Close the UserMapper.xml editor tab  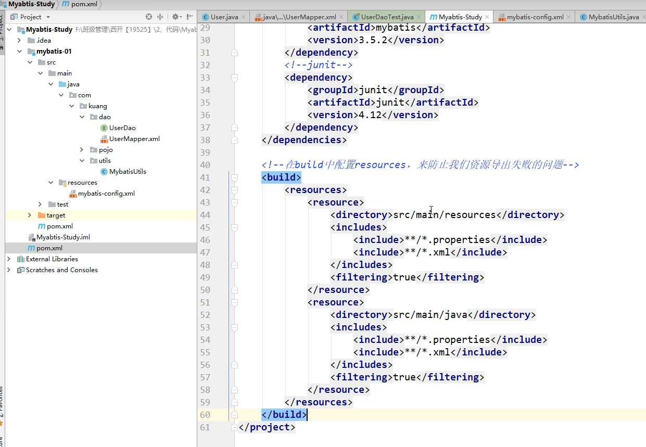pyautogui.click(x=341, y=17)
